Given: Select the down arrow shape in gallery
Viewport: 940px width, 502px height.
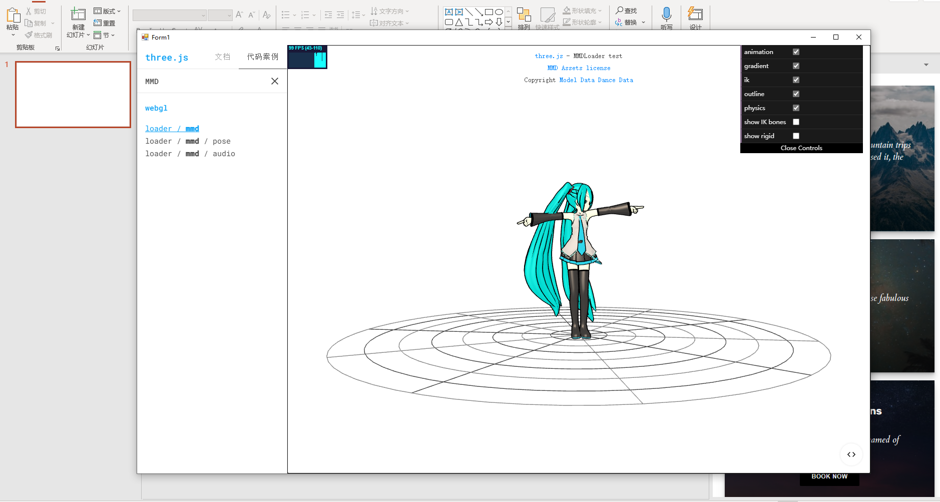Looking at the screenshot, I should coord(499,22).
